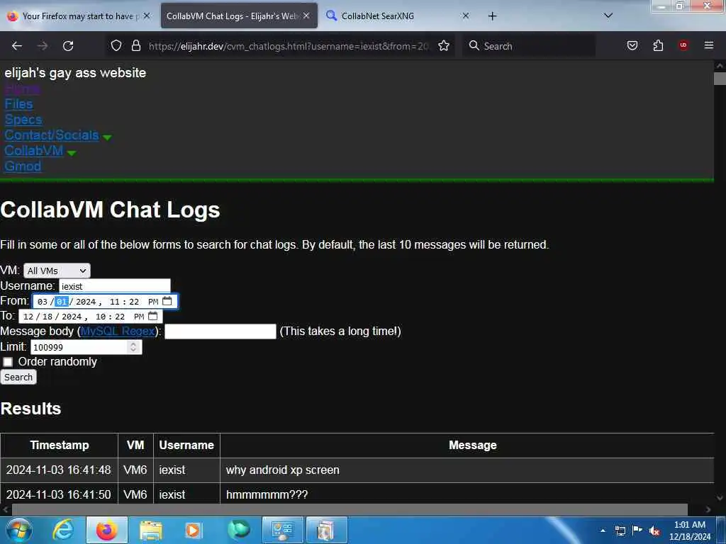Click the Message body regex input field

[220, 331]
